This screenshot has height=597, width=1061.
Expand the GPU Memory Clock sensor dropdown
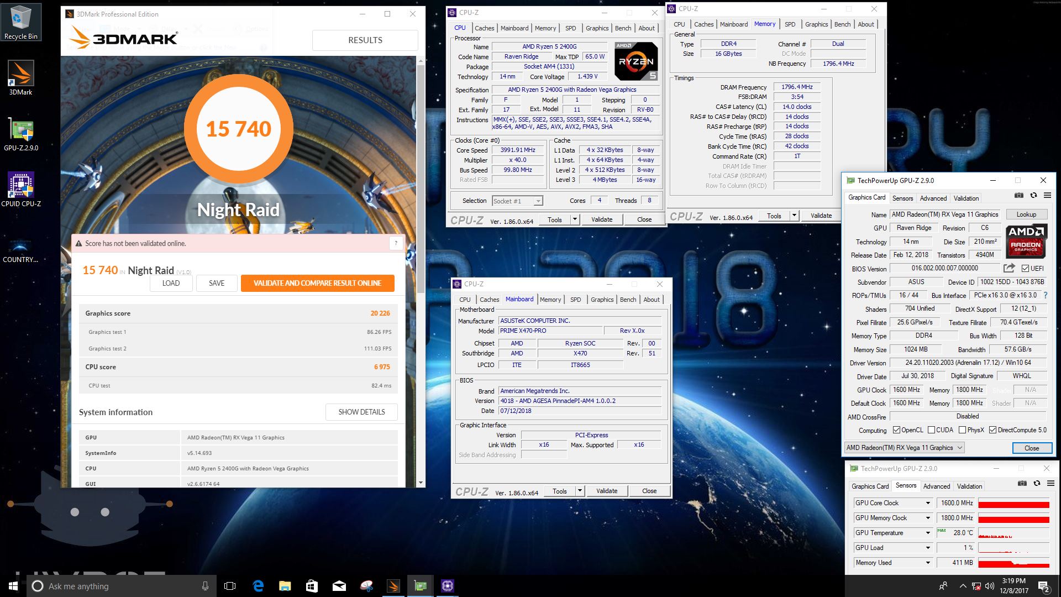click(x=928, y=518)
